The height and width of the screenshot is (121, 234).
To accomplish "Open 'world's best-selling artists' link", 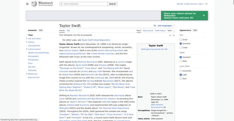I will point(110,51).
